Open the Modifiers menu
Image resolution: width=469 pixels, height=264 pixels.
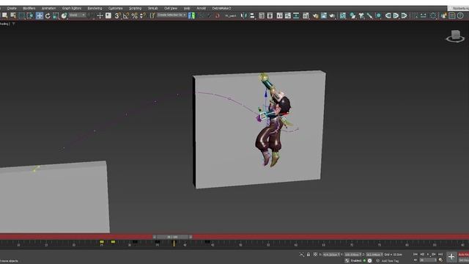click(29, 8)
